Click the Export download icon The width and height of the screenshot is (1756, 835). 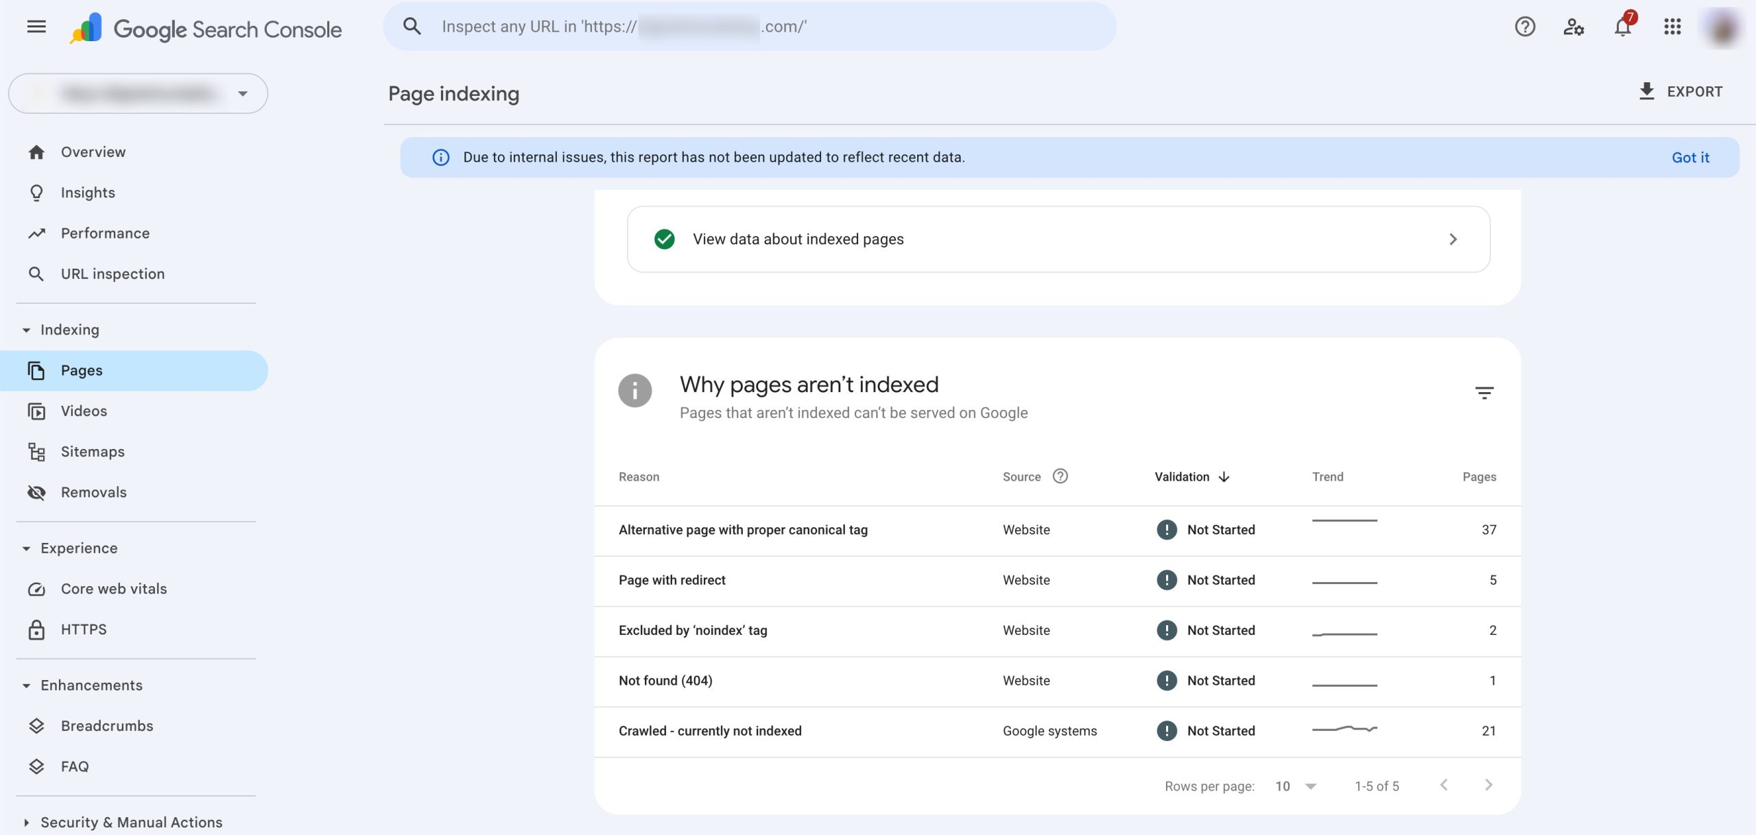coord(1647,90)
